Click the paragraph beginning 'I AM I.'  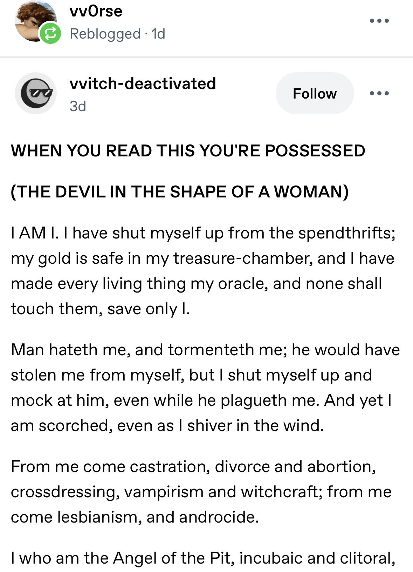[203, 271]
